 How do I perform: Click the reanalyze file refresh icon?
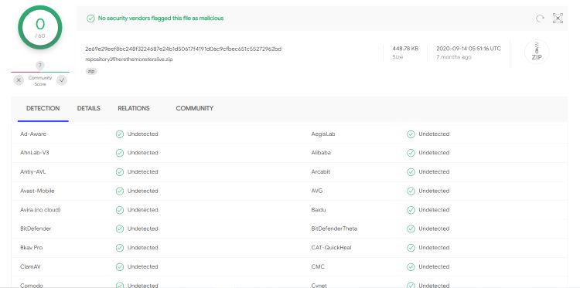pos(540,19)
